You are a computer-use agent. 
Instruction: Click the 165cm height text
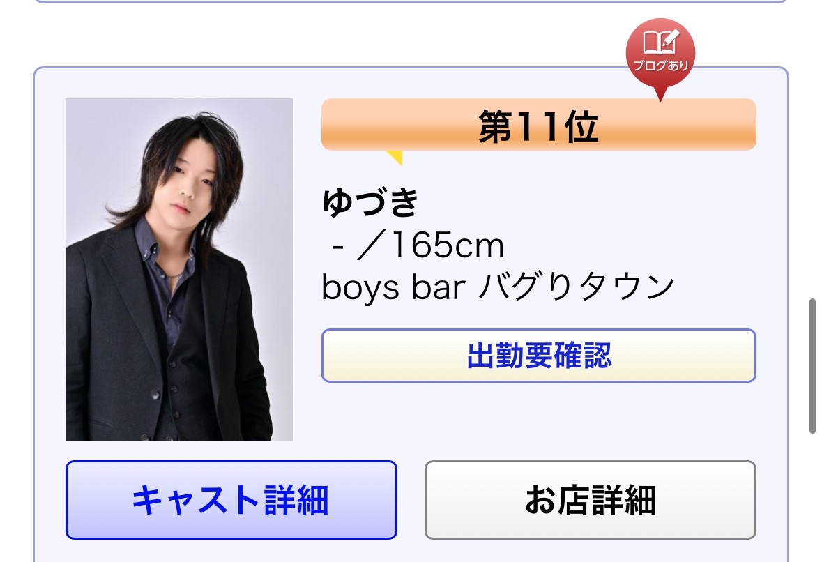[x=447, y=245]
